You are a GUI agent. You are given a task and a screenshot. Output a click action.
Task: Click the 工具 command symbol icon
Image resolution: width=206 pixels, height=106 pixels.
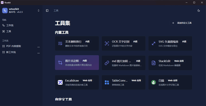point(4,31)
